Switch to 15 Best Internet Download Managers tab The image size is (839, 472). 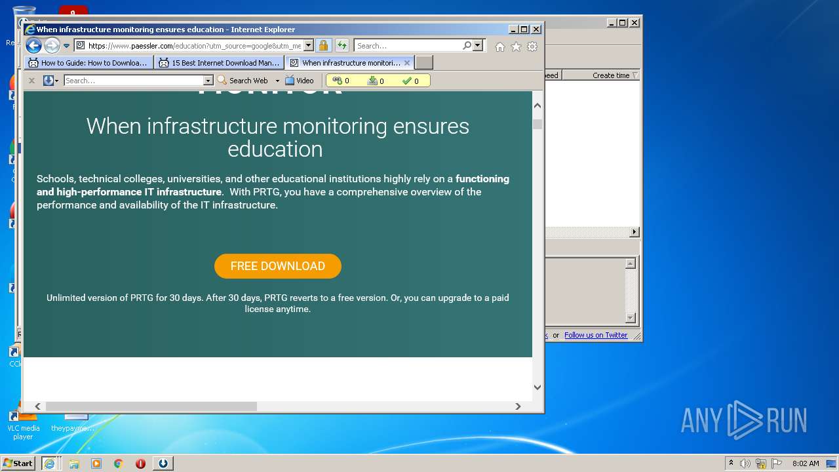pos(220,63)
